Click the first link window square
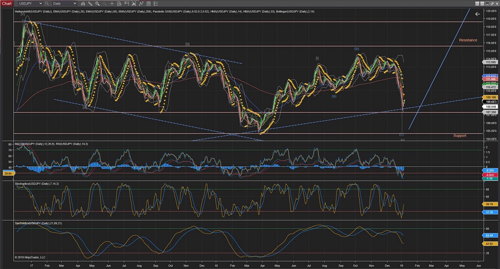 [477, 4]
